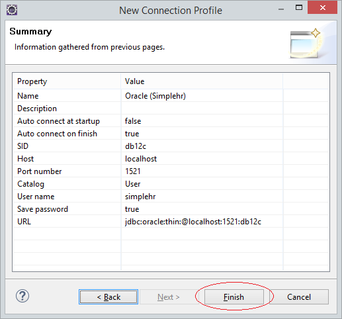
Task: Select the Auto connect at startup row
Action: 171,121
